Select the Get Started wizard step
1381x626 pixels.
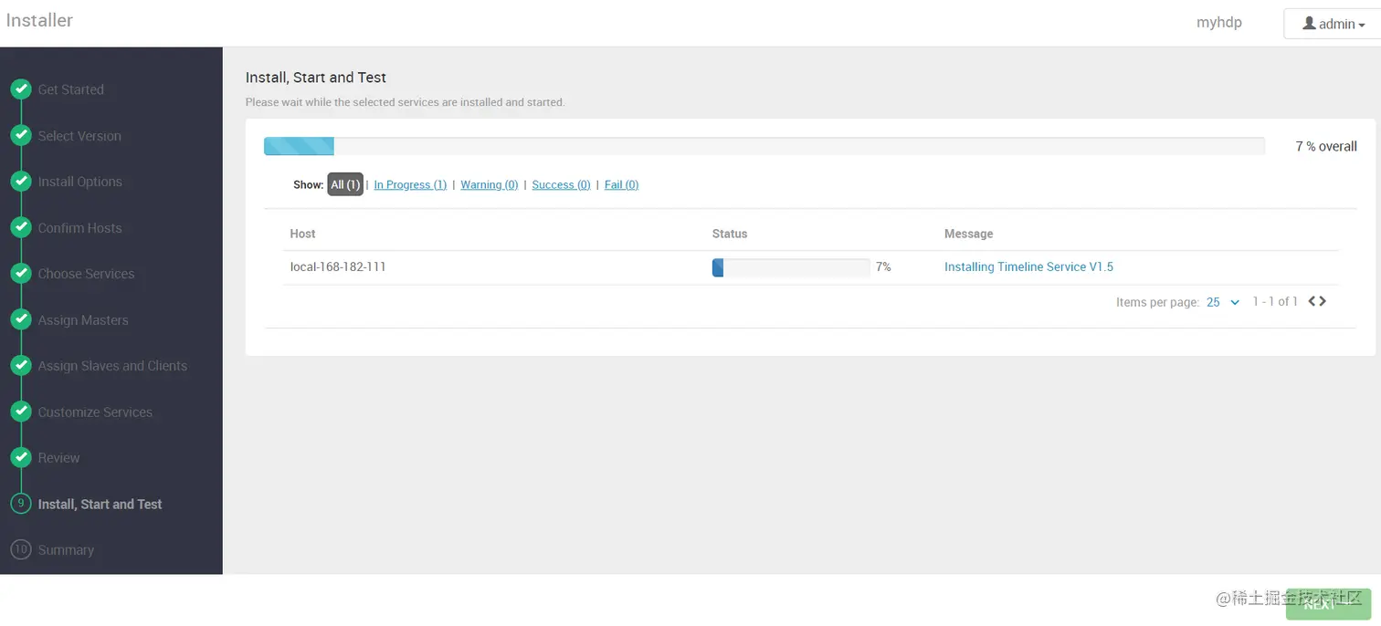click(x=70, y=89)
